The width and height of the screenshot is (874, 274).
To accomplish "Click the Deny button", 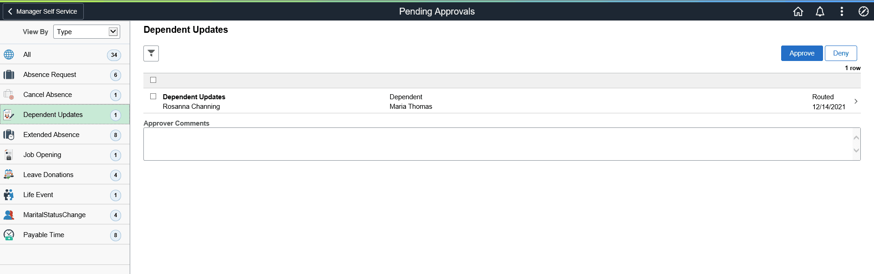I will [x=841, y=53].
